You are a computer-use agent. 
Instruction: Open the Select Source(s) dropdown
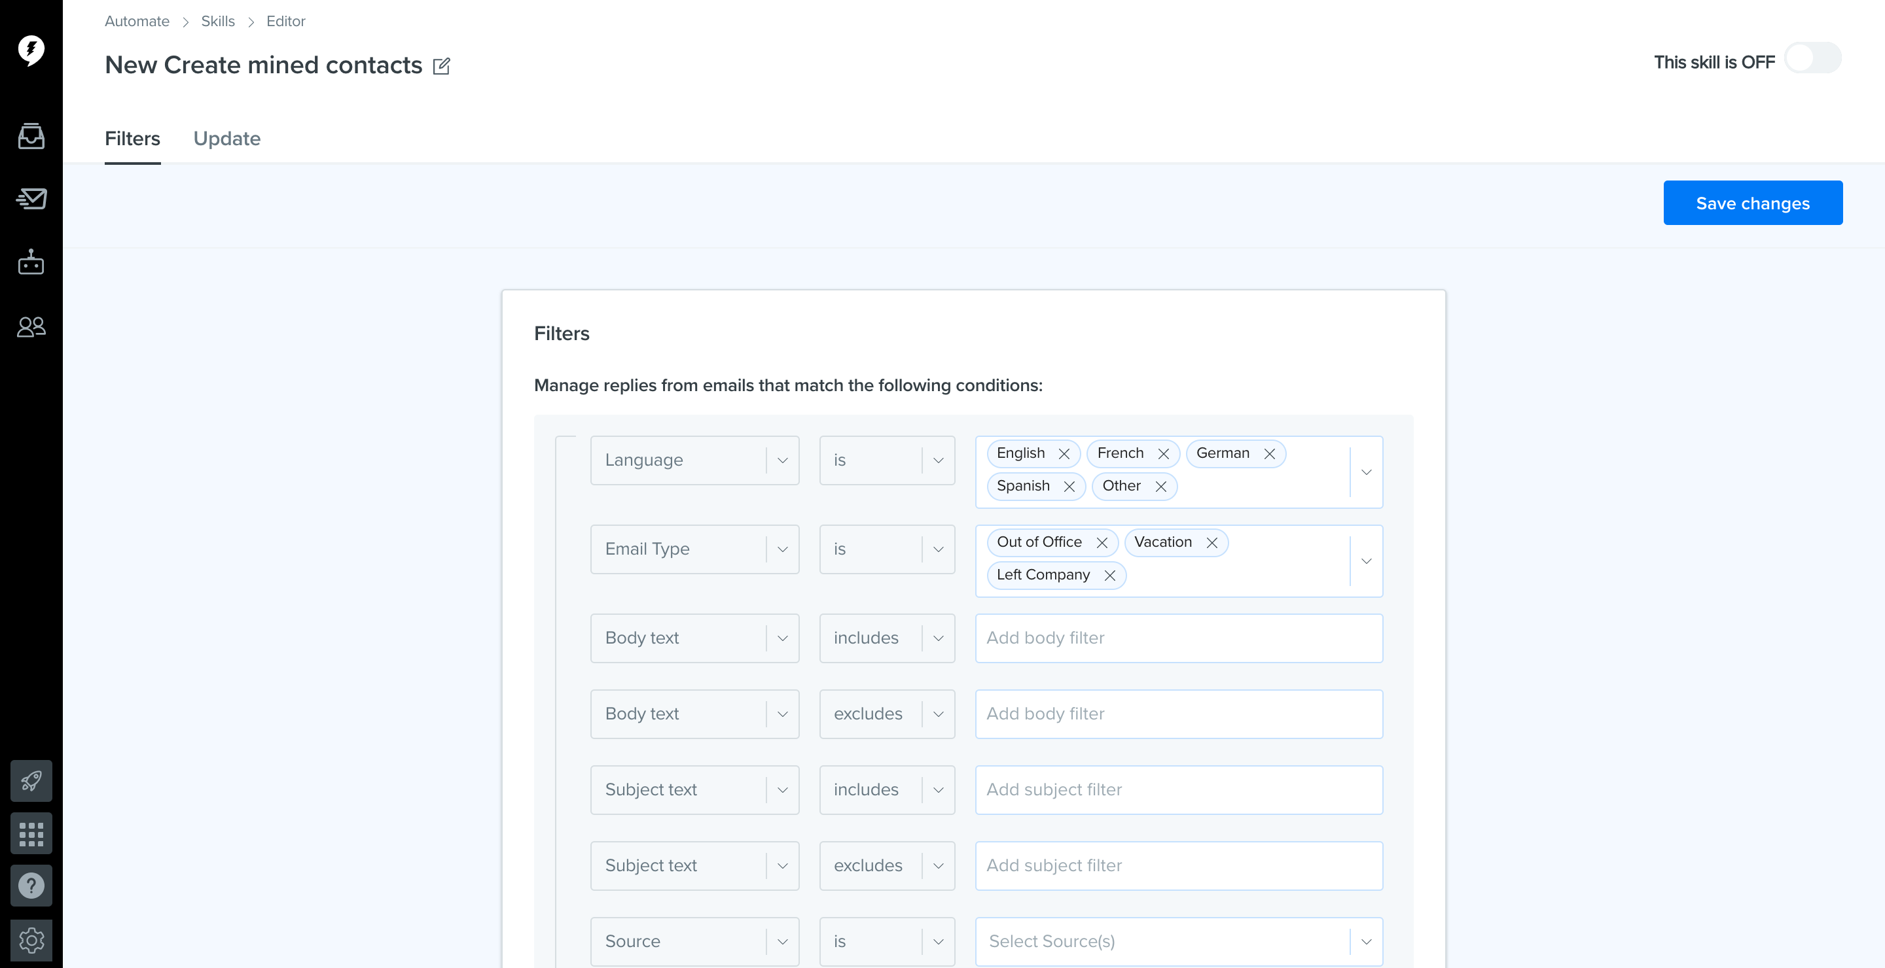1179,942
